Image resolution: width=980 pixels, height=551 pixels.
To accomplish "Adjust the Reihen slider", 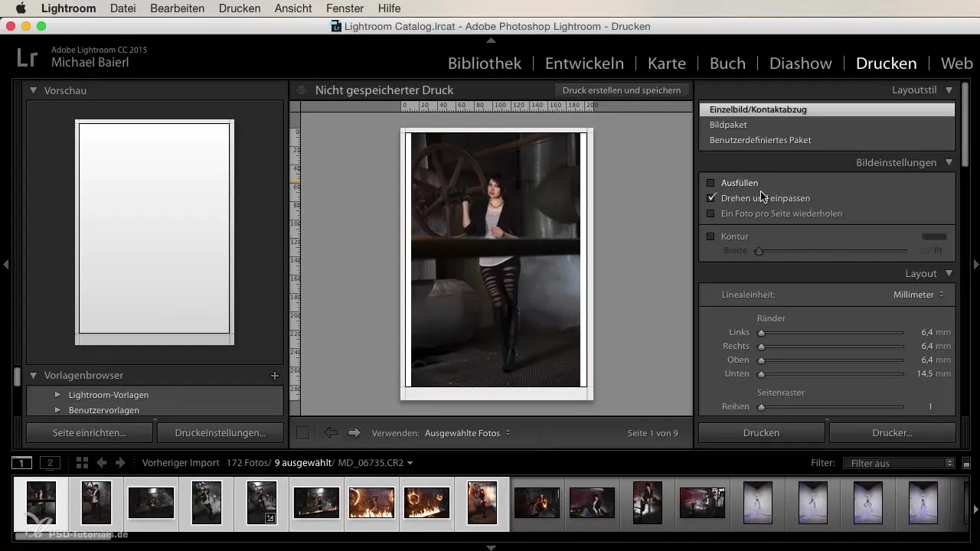I will (761, 407).
